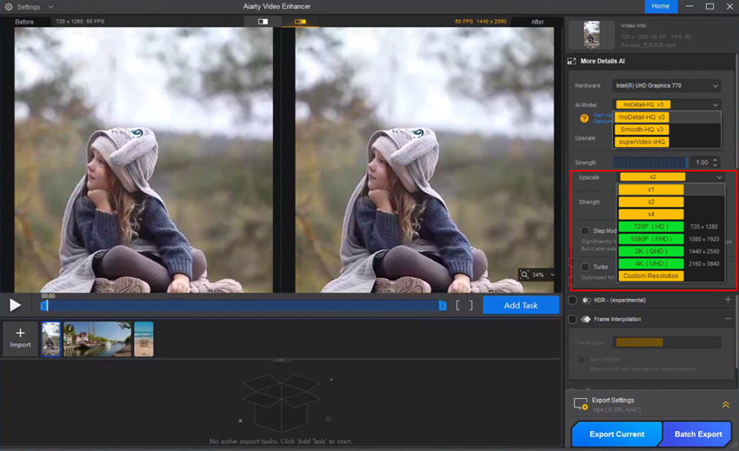Click the 00:00 timeline timestamp

pyautogui.click(x=48, y=296)
